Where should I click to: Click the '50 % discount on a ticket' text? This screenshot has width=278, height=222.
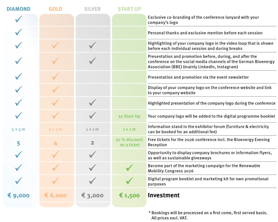pos(129,142)
